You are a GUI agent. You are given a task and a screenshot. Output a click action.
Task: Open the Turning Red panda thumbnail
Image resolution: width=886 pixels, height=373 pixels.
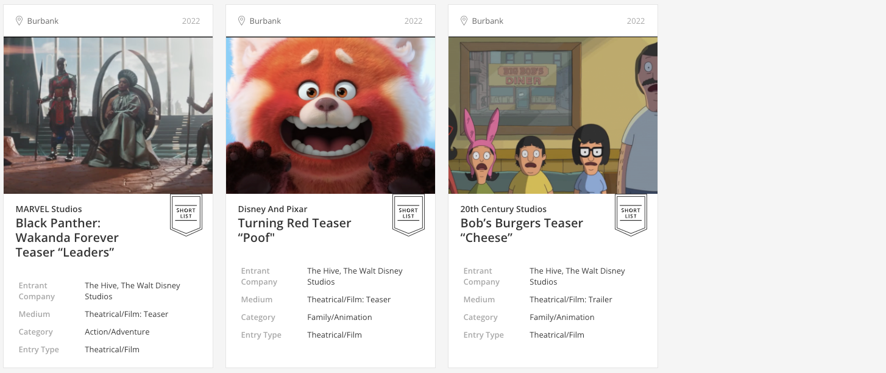[331, 115]
